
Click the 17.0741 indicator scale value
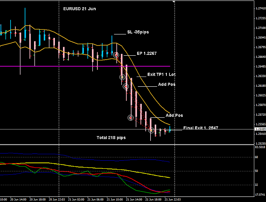coord(260,195)
